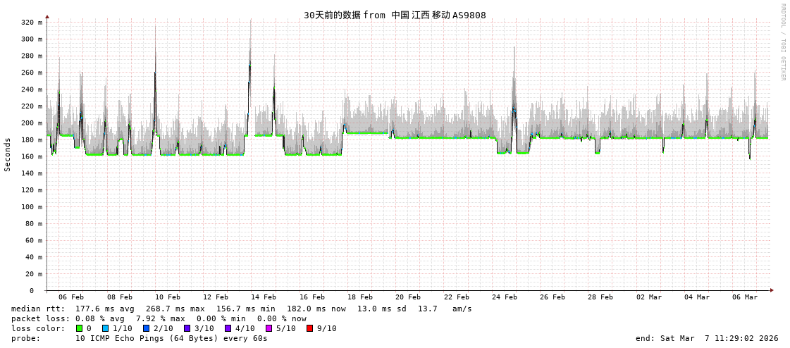
Task: Click the median rtt statistics line
Action: tap(242, 309)
